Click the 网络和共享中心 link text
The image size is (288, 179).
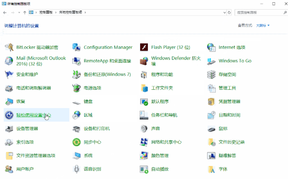166,142
